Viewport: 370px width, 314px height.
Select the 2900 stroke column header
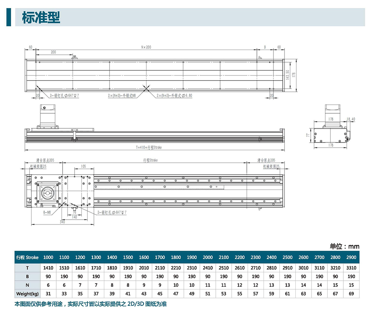(351, 257)
